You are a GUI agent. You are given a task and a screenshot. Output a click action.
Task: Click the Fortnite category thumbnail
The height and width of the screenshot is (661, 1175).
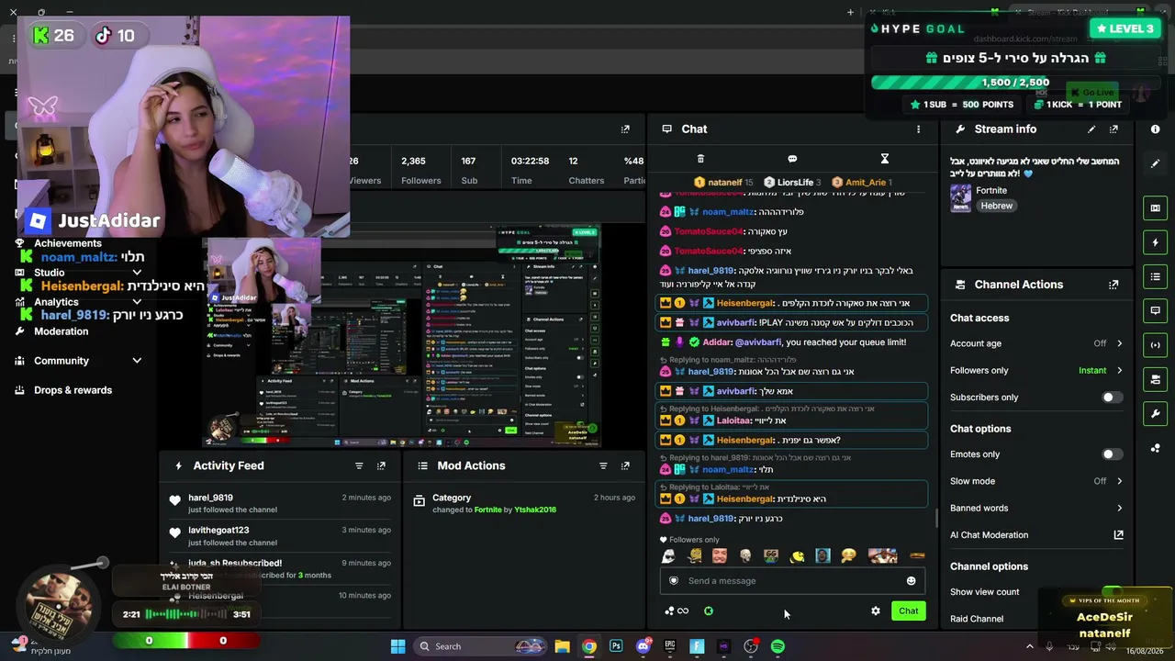(960, 198)
